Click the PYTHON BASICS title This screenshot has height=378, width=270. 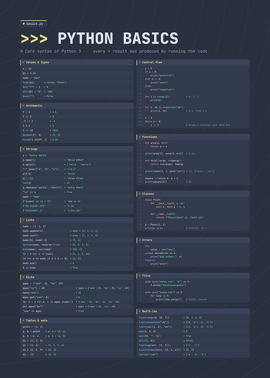118,38
